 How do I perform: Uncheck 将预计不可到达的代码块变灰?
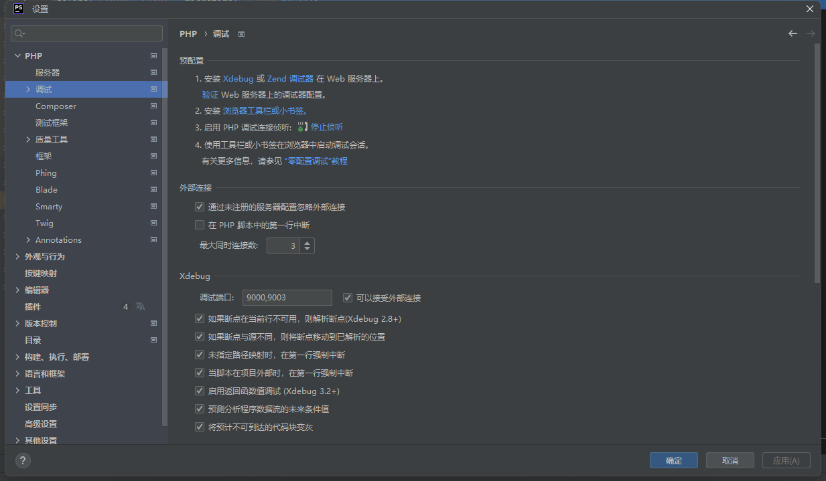(x=200, y=427)
